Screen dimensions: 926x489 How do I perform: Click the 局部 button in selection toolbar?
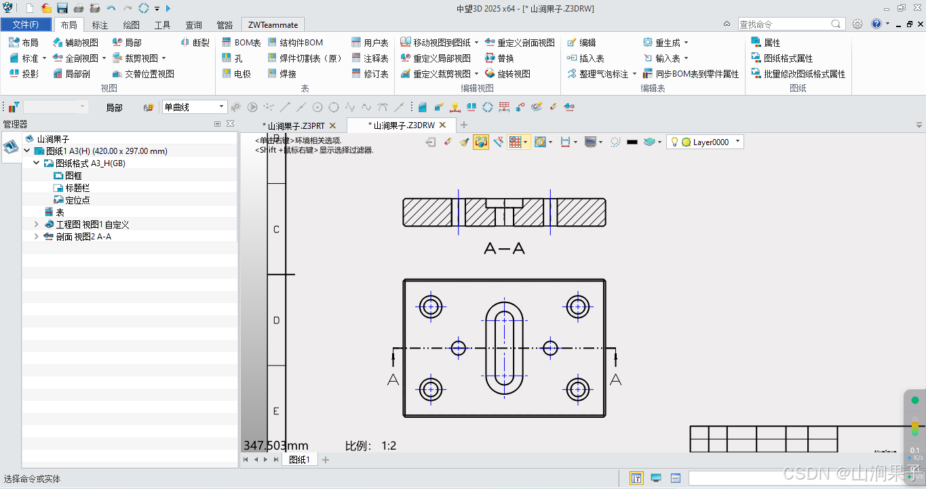(114, 107)
